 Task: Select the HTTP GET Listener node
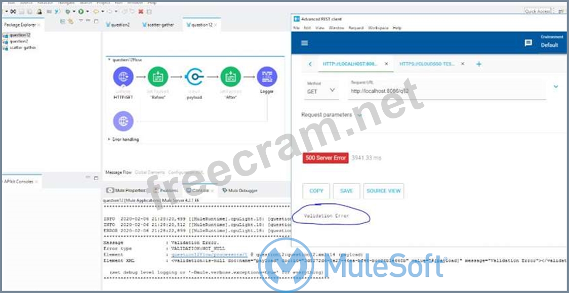[123, 77]
